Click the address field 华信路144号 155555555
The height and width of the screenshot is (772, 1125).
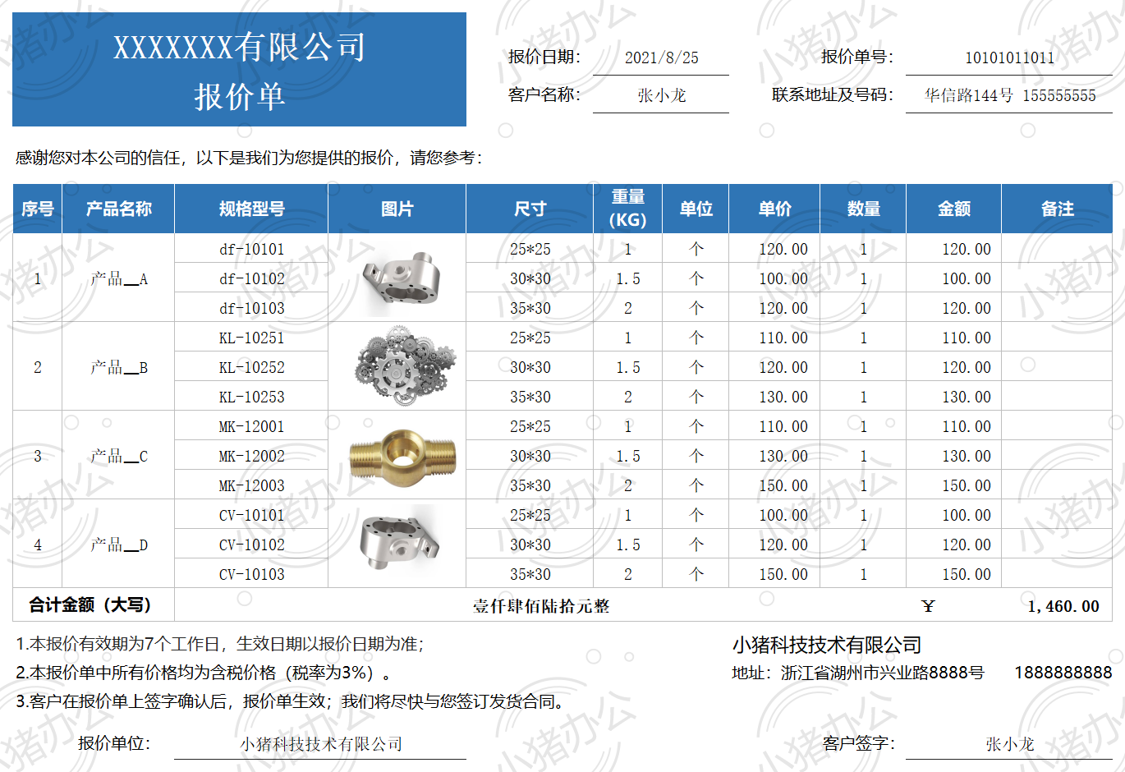(x=1009, y=95)
